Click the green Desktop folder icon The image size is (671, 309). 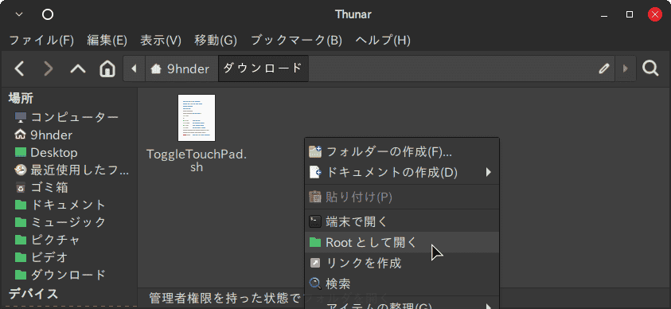(x=21, y=152)
